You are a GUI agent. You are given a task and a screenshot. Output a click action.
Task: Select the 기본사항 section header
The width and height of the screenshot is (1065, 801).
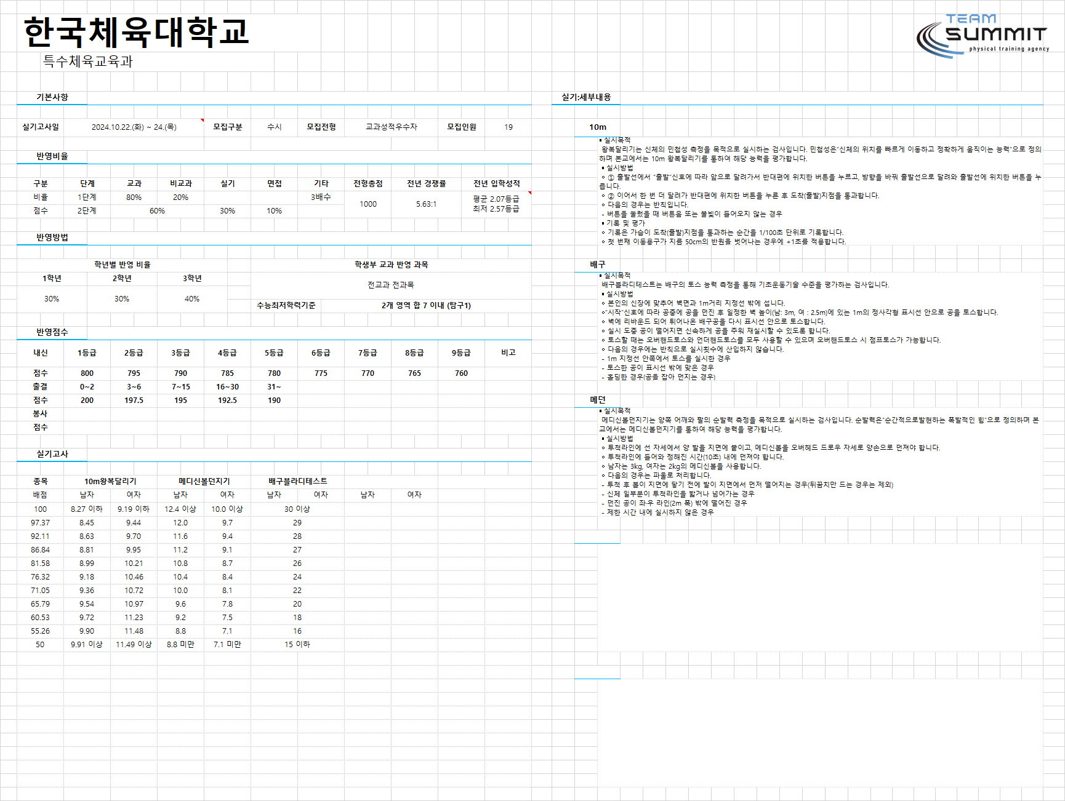pos(52,97)
